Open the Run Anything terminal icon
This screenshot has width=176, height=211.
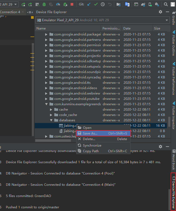[136, 5]
